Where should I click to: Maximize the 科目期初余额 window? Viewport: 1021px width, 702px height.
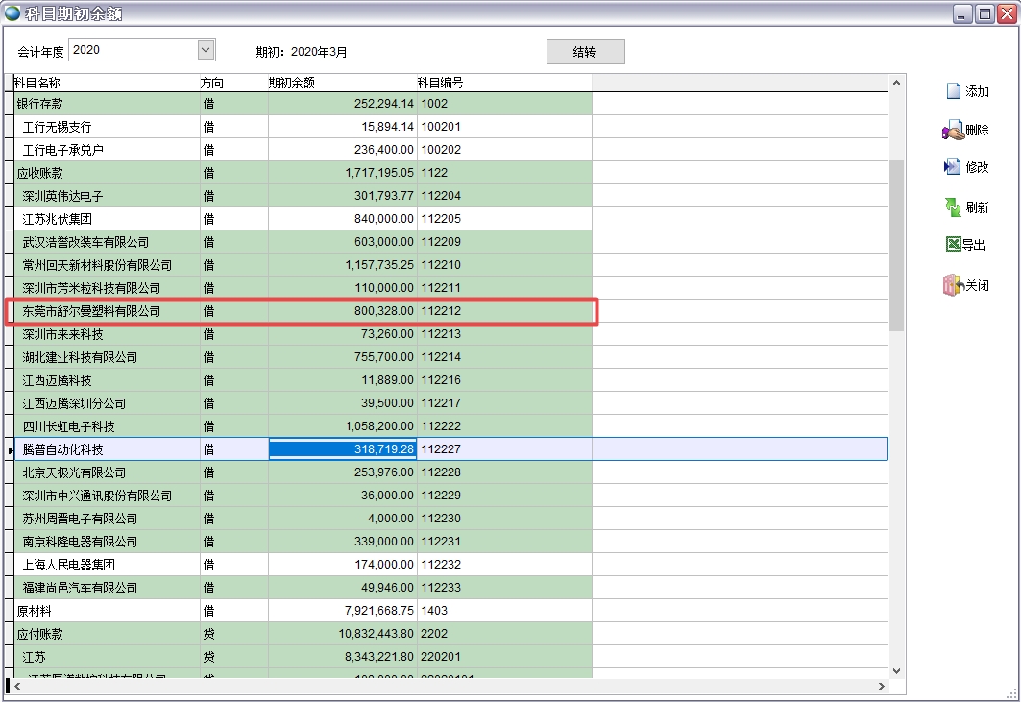(x=985, y=13)
